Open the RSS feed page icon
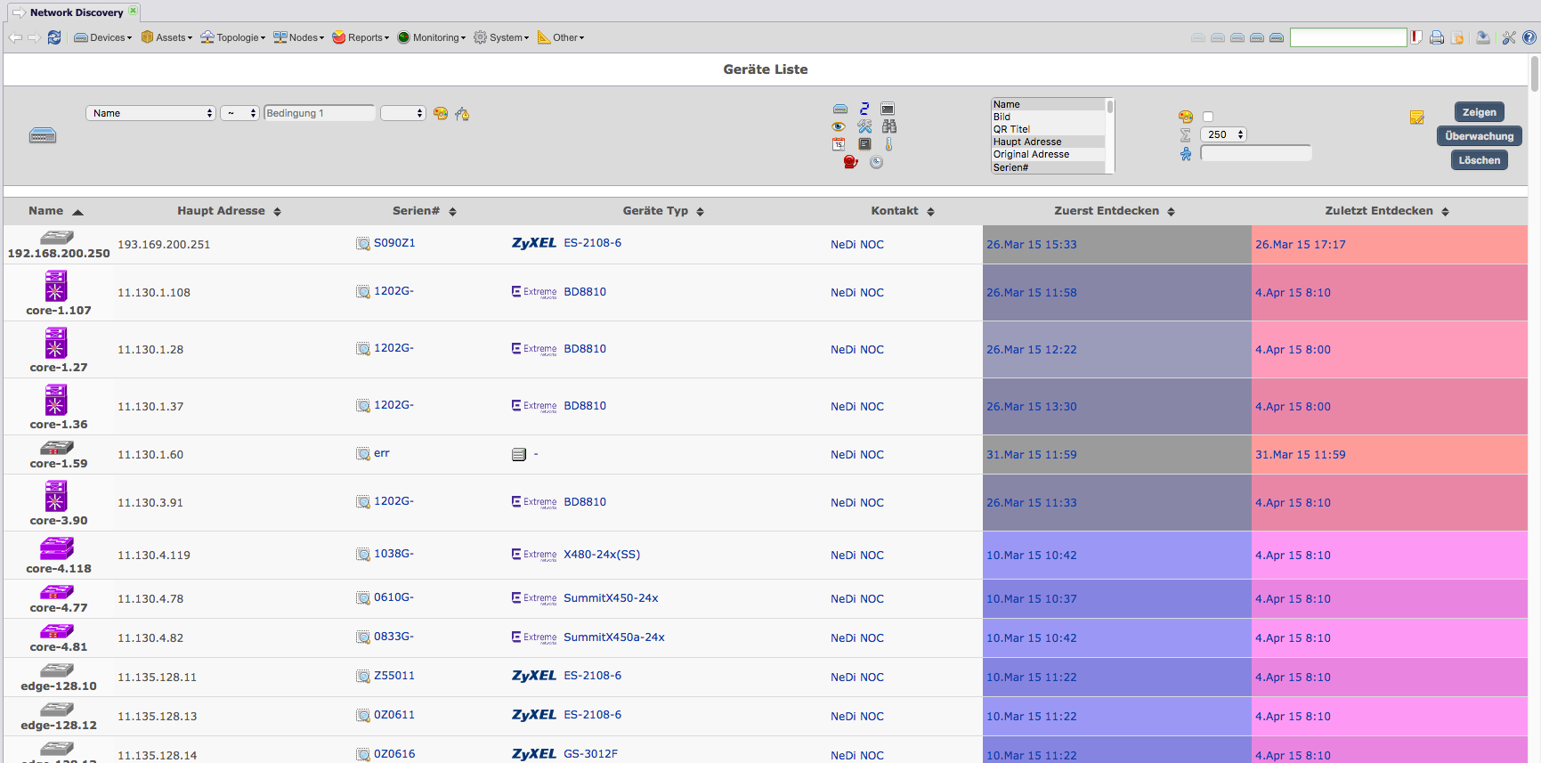 [1457, 37]
